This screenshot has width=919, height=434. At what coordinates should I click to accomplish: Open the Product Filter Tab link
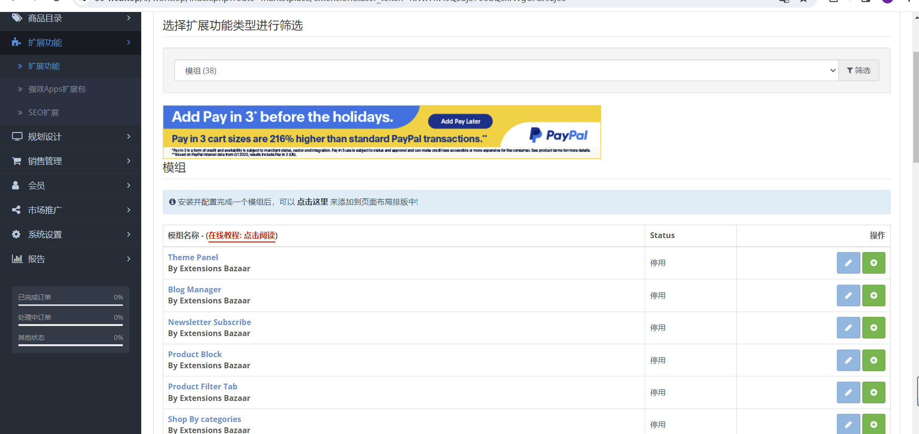202,386
